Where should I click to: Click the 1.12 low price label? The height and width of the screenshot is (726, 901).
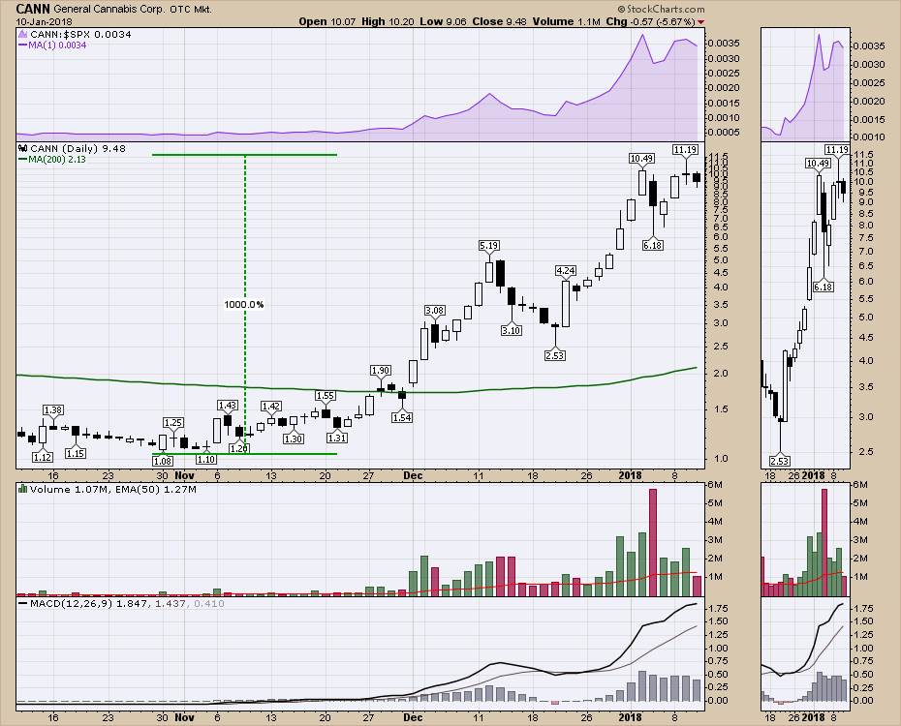pos(43,457)
